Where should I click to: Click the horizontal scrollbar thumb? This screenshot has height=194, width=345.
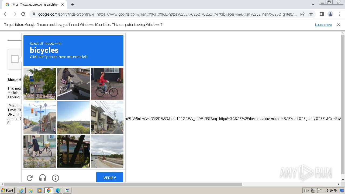click(123, 184)
